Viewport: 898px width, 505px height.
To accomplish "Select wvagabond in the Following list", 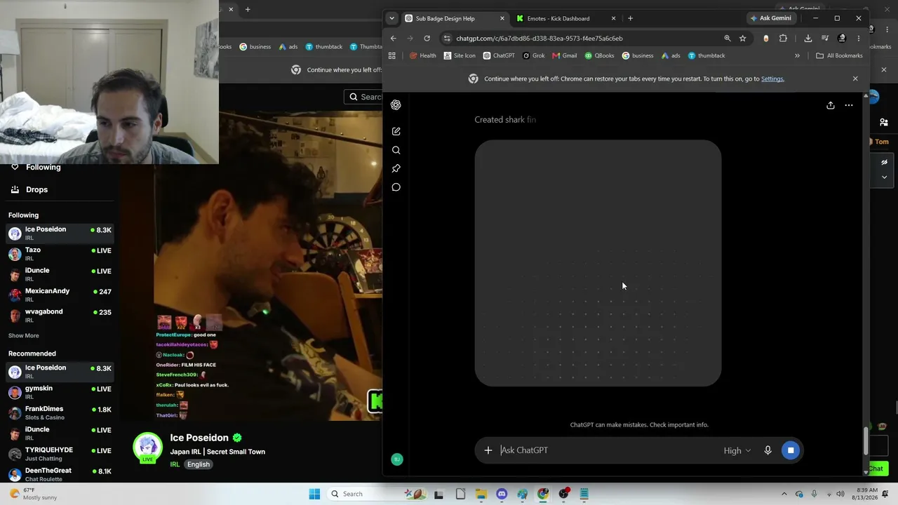I will tap(60, 315).
